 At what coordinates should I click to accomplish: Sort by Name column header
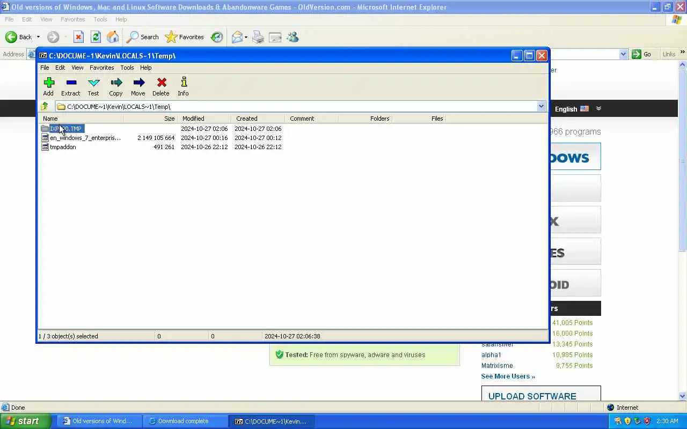[x=81, y=119]
